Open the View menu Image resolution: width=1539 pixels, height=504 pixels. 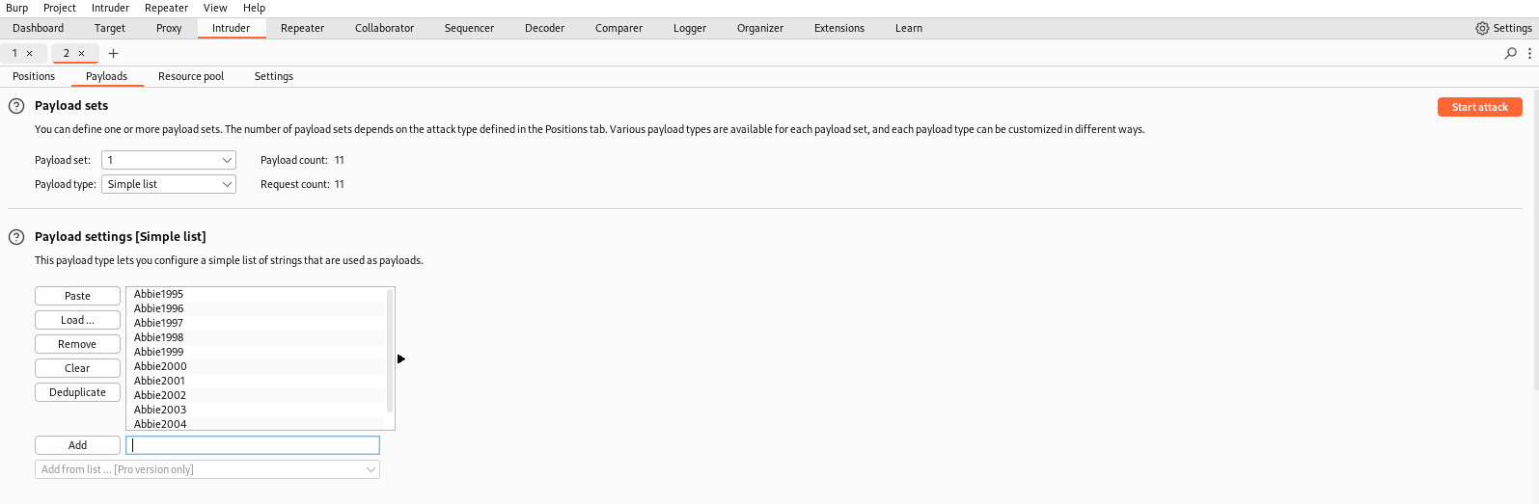coord(215,8)
